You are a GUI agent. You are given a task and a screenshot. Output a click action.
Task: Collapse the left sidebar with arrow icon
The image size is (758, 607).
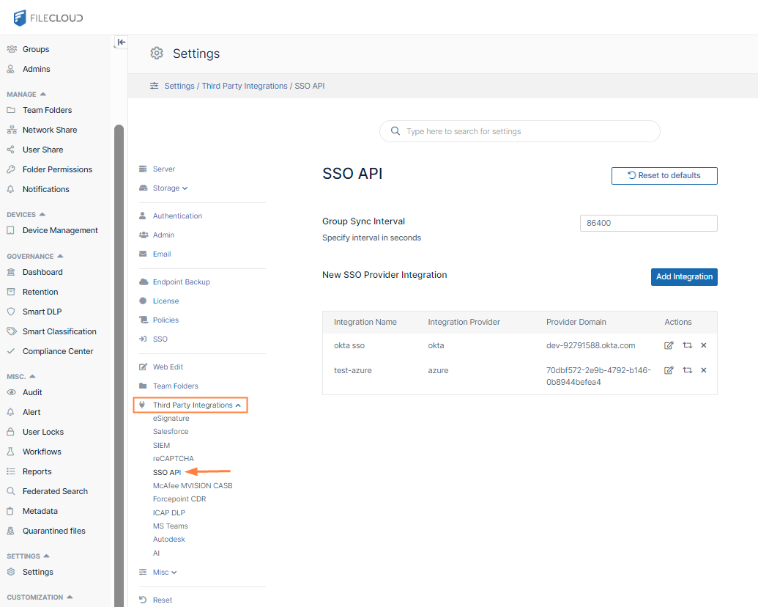tap(122, 43)
